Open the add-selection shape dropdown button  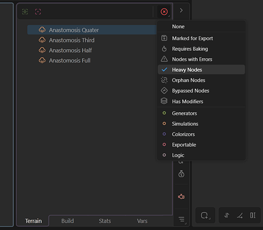pos(205,215)
